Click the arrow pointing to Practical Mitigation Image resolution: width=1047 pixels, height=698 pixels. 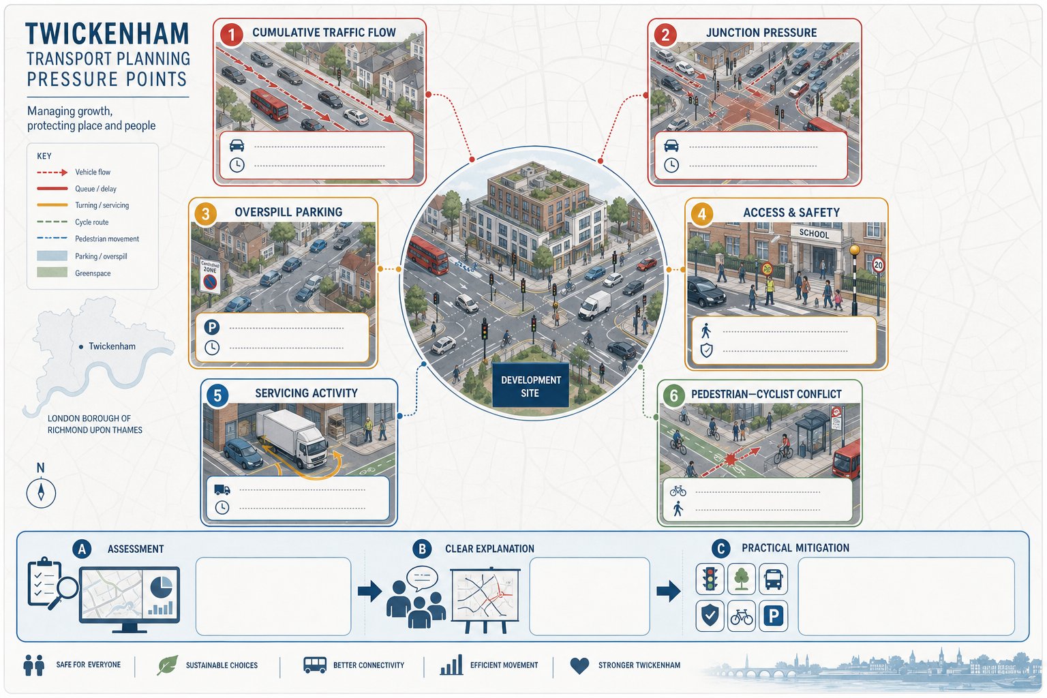[669, 591]
